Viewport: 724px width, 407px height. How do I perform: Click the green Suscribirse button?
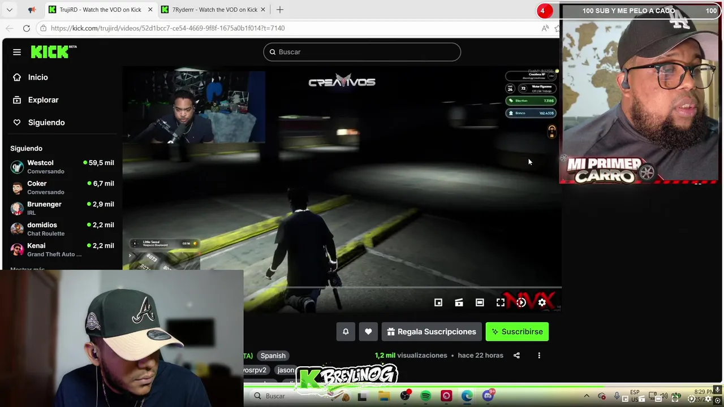click(517, 332)
